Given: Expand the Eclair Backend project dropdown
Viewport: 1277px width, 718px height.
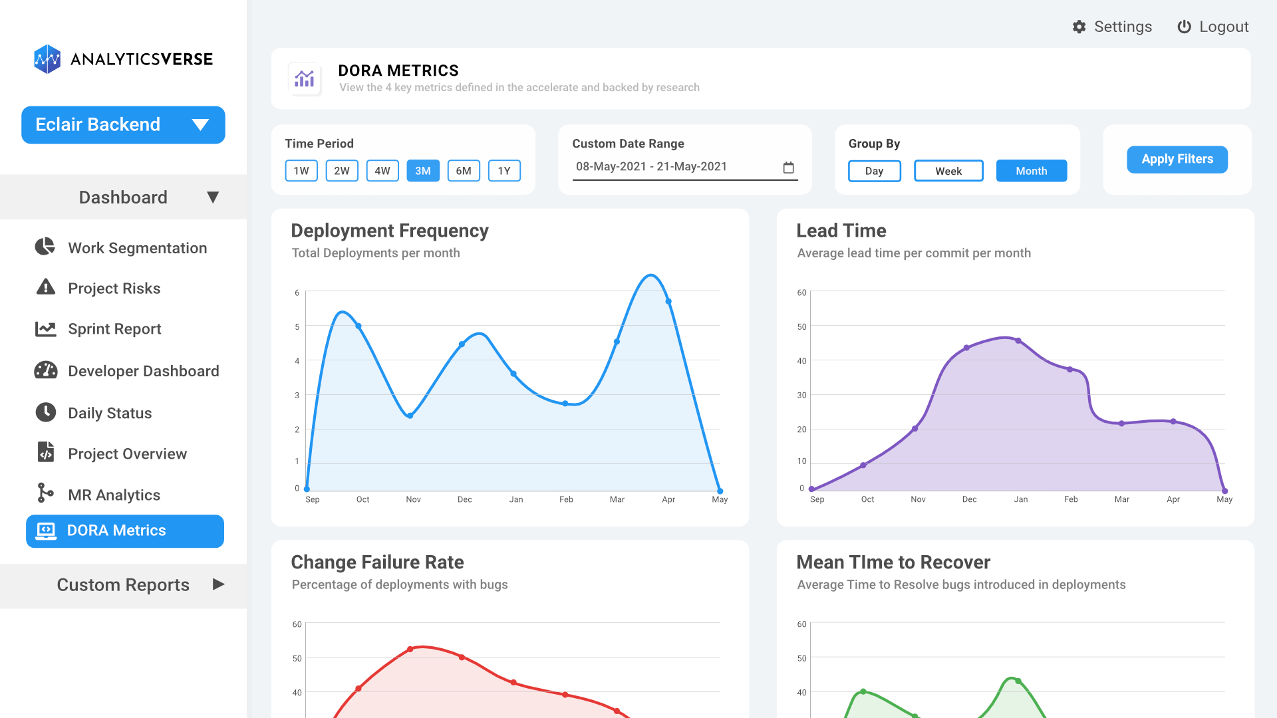Looking at the screenshot, I should click(202, 124).
